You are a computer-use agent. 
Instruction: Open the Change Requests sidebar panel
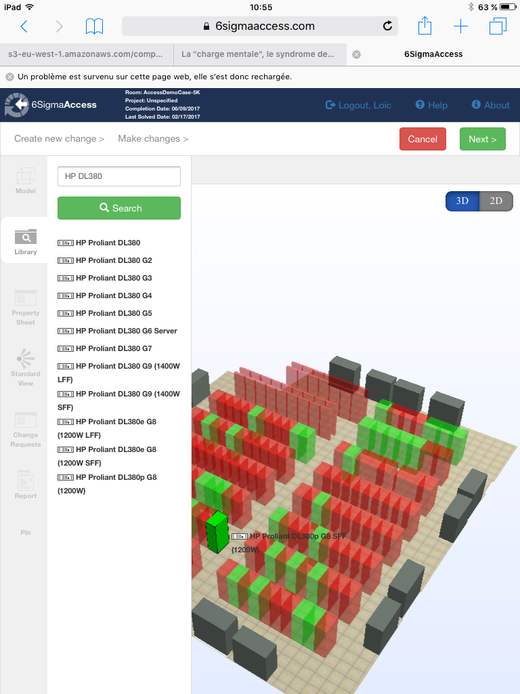[26, 430]
